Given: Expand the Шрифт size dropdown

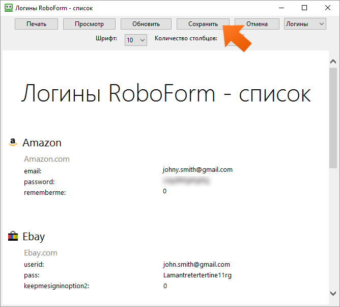Looking at the screenshot, I should [x=136, y=40].
